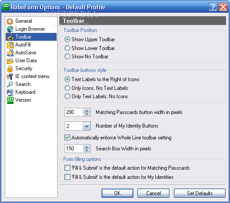Open the Version info page
Screen dimensions: 230x203
click(x=31, y=100)
